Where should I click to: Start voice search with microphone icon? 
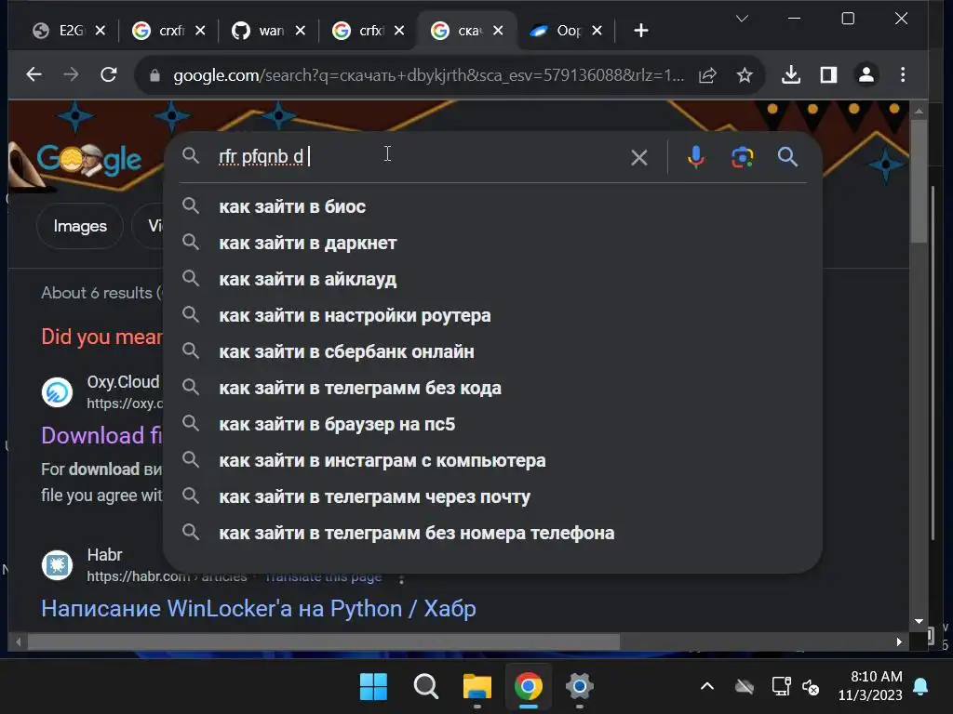pos(696,157)
